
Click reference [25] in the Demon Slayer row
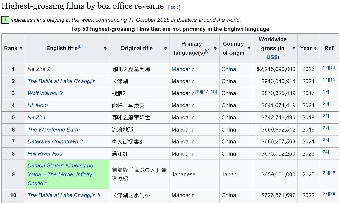pos(325,173)
